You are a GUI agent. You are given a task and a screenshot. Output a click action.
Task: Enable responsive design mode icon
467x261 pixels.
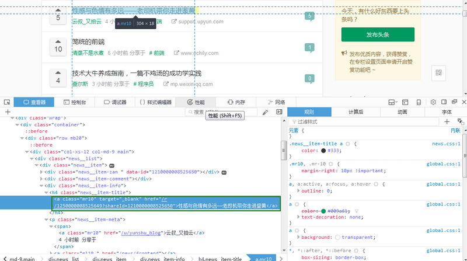[x=419, y=102]
